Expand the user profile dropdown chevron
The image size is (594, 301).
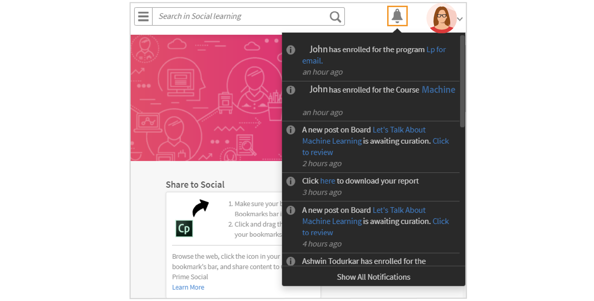(x=460, y=19)
